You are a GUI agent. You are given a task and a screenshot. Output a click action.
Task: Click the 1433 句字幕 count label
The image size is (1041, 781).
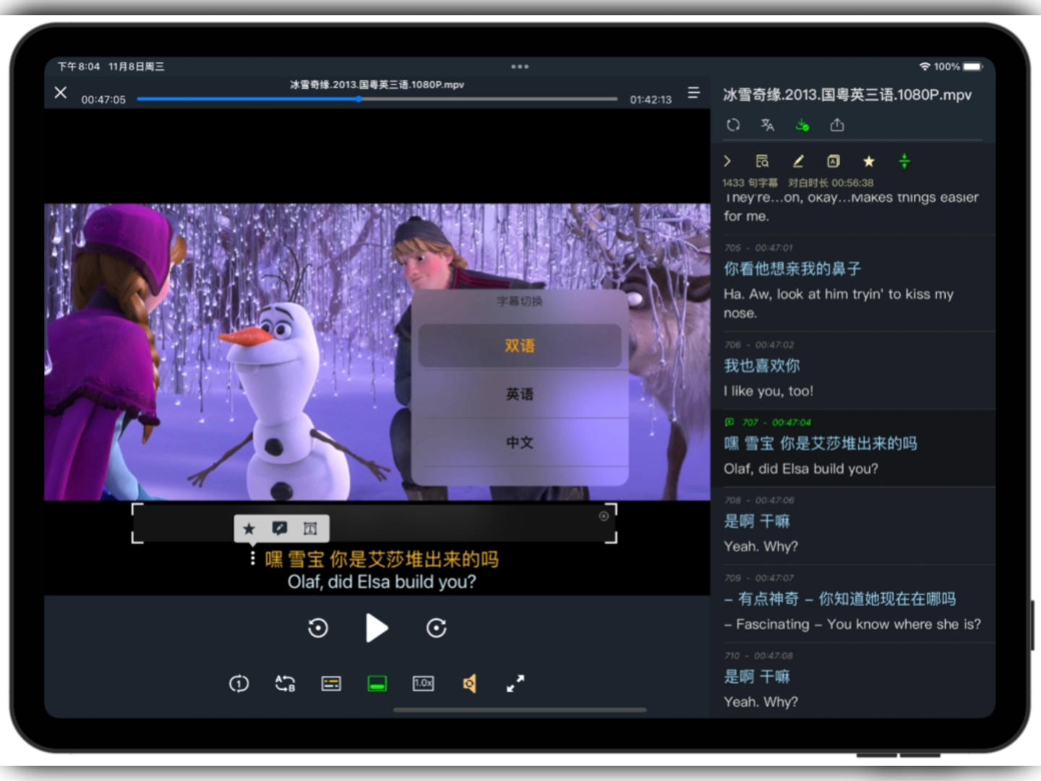click(750, 183)
